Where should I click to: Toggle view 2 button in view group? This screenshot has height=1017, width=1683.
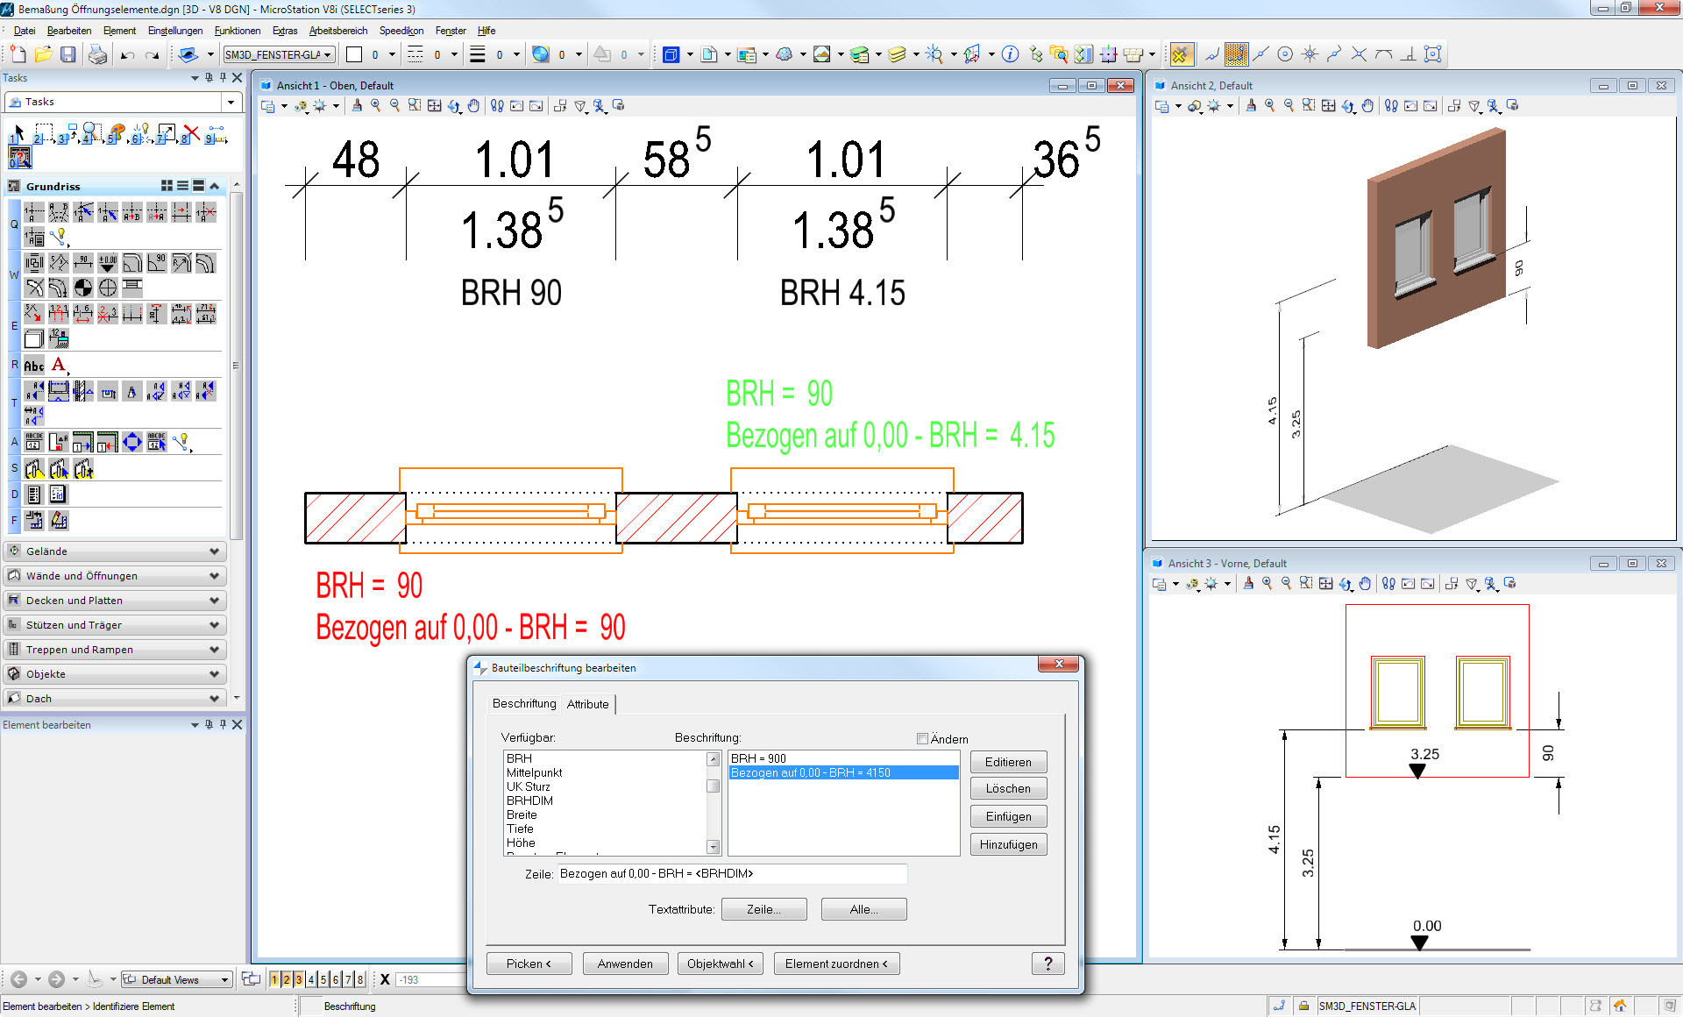(x=287, y=979)
